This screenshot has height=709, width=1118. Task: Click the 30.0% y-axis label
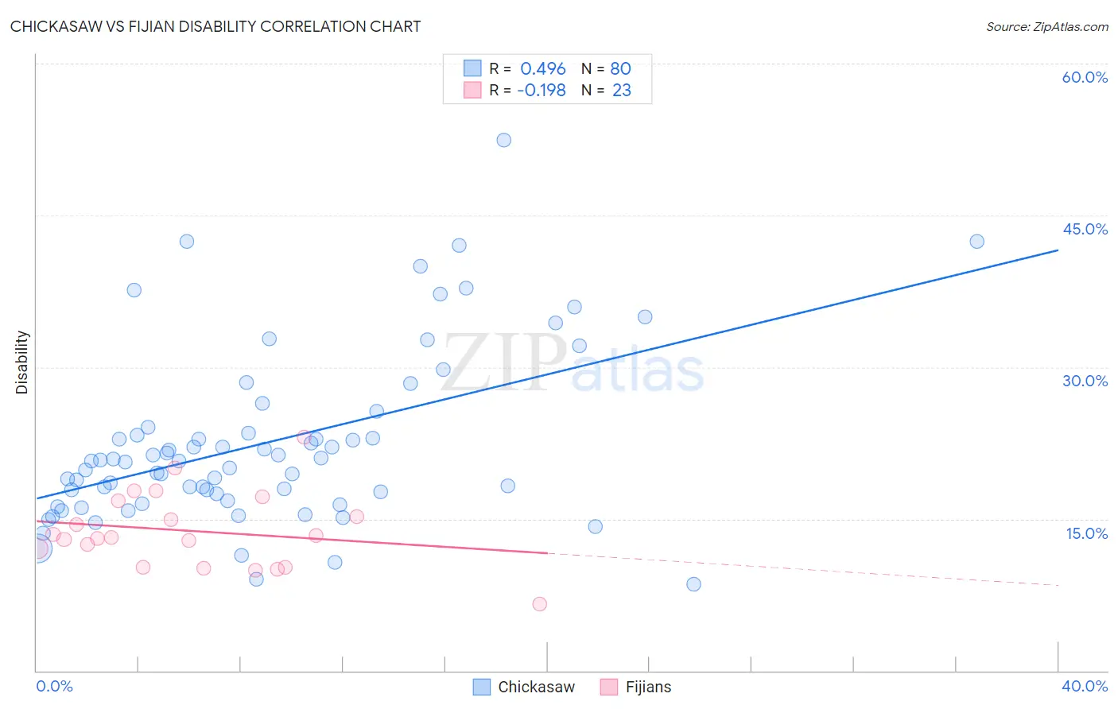(x=1085, y=381)
